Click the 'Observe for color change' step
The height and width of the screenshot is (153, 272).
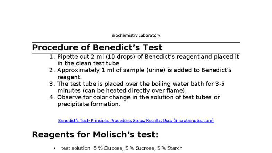(138, 101)
